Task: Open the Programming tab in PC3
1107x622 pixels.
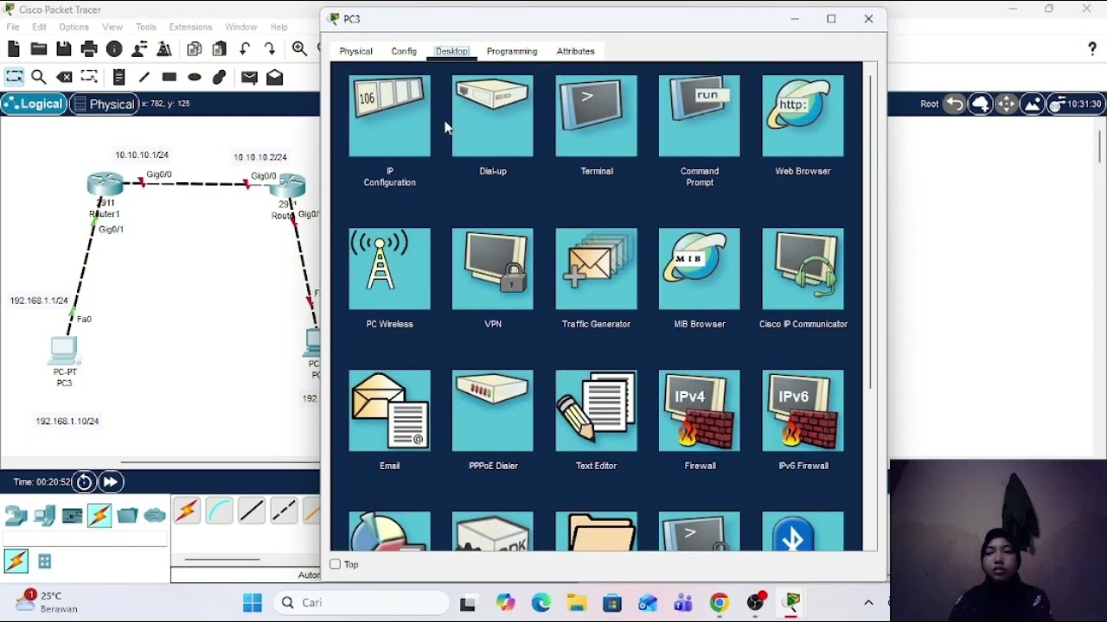Action: 512,51
